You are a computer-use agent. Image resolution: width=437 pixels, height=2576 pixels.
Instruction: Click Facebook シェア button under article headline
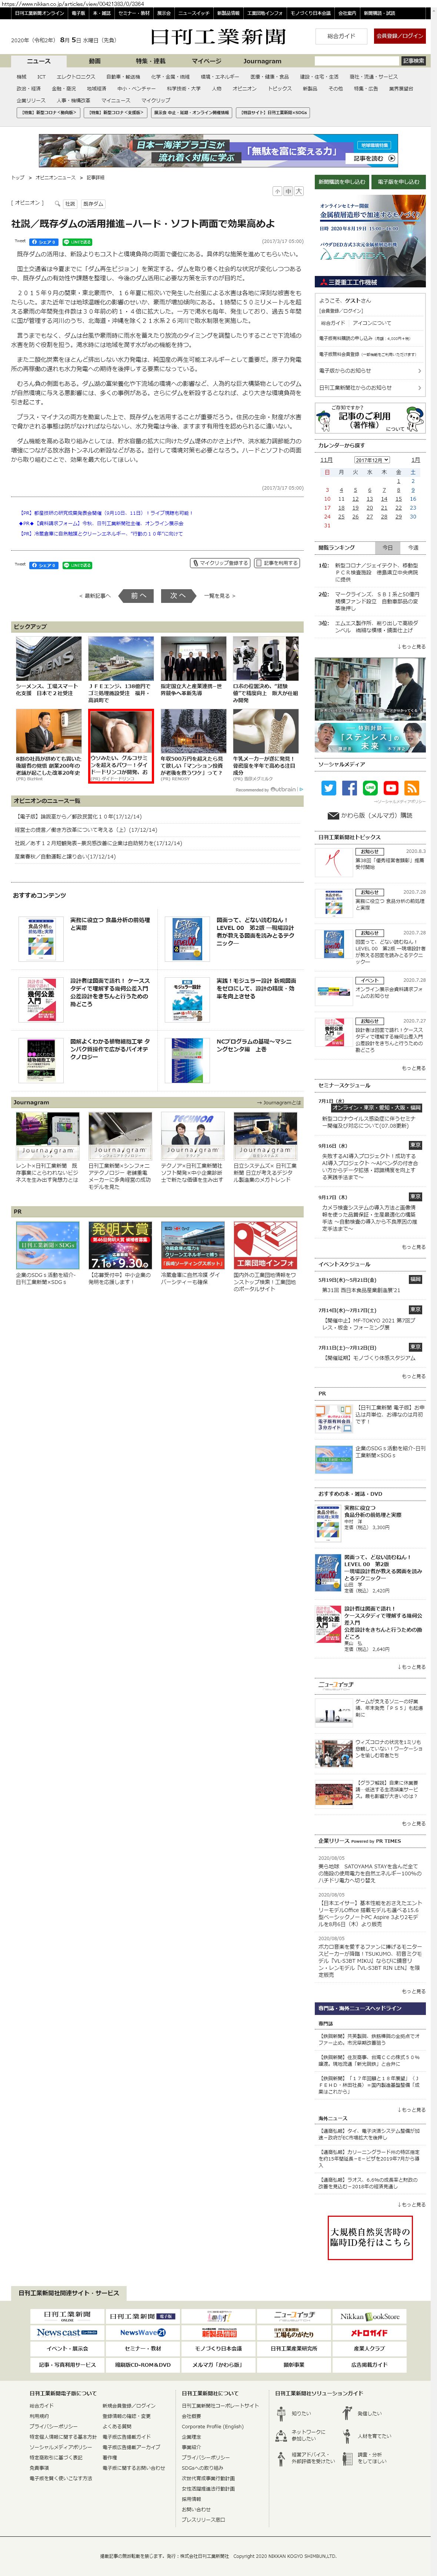[44, 241]
